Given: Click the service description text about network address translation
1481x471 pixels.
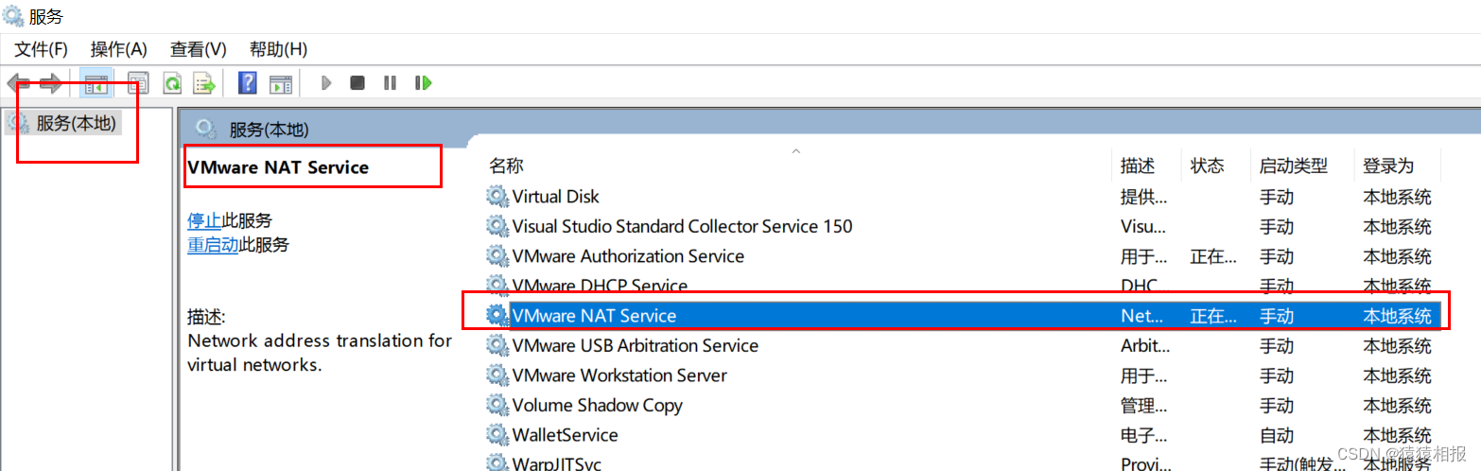Looking at the screenshot, I should click(x=320, y=352).
